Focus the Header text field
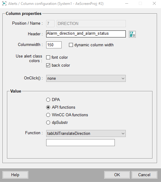The width and height of the screenshot is (161, 182). [x=86, y=34]
